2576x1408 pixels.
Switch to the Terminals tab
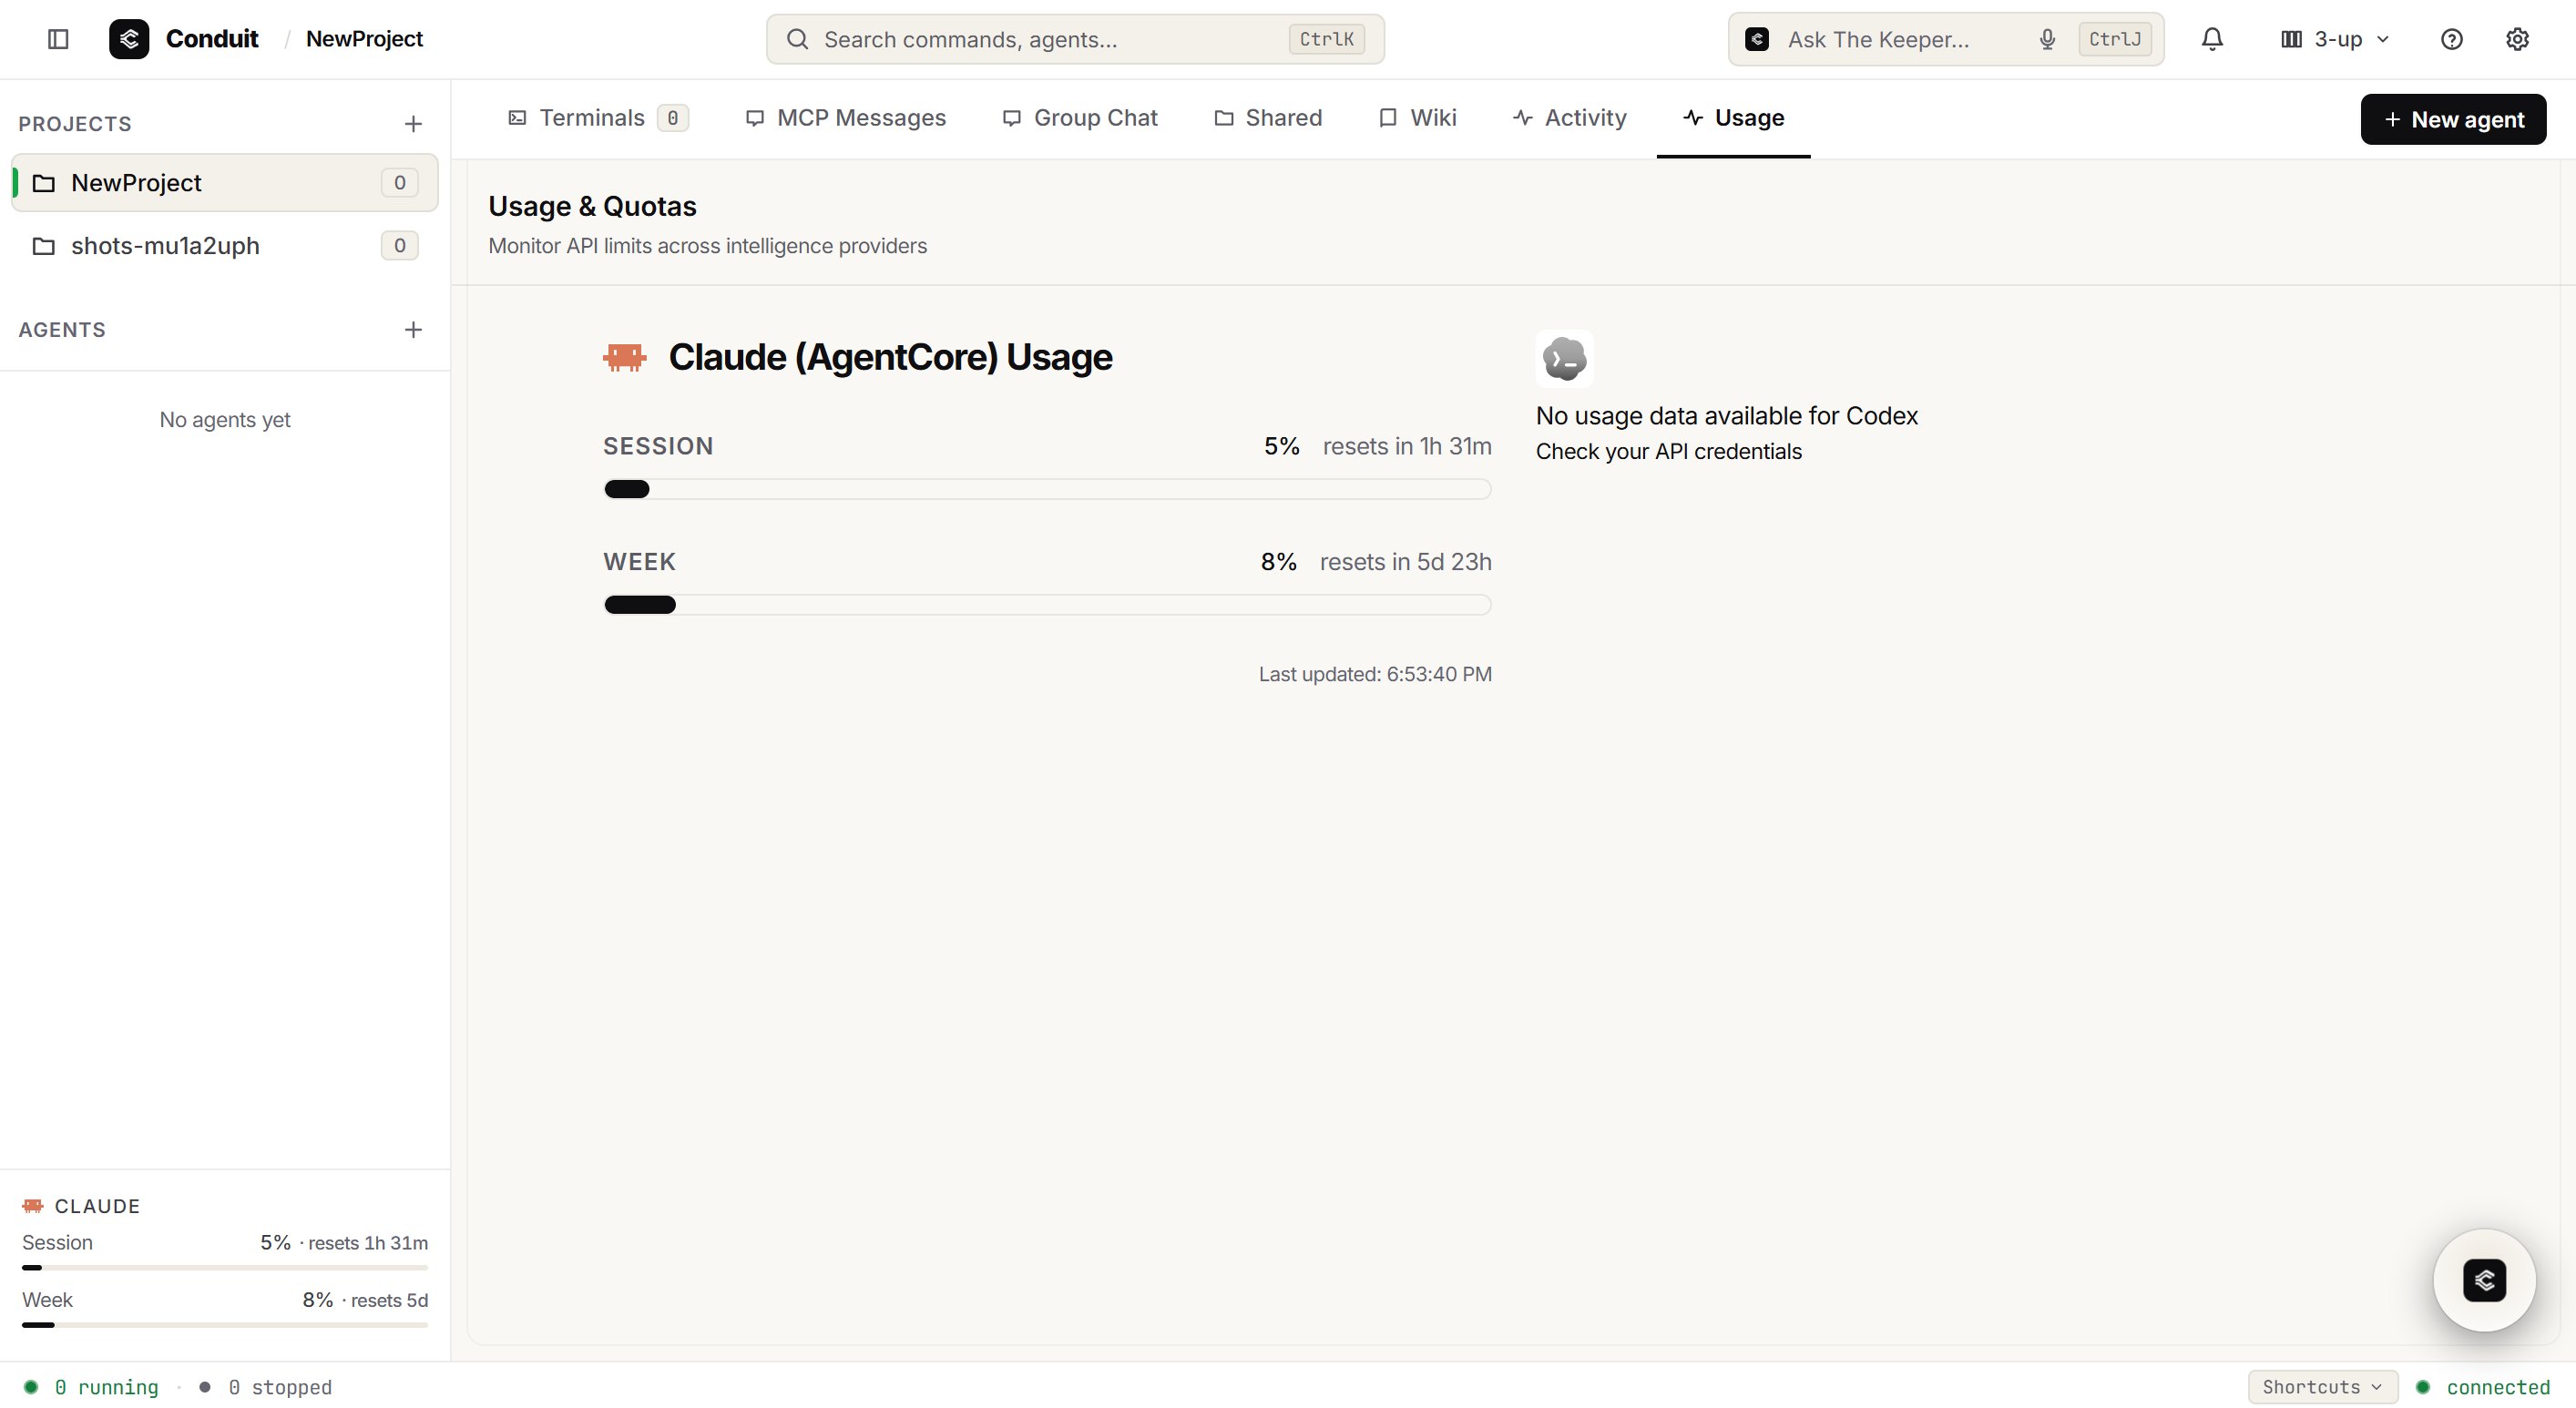(598, 118)
